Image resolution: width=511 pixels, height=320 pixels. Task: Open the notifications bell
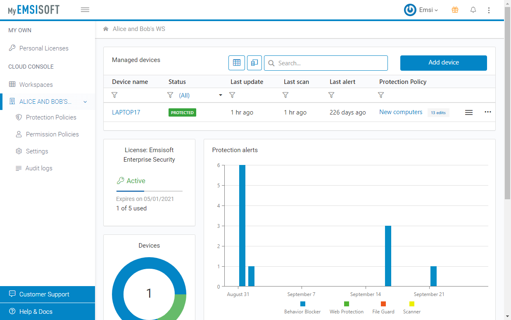point(473,10)
